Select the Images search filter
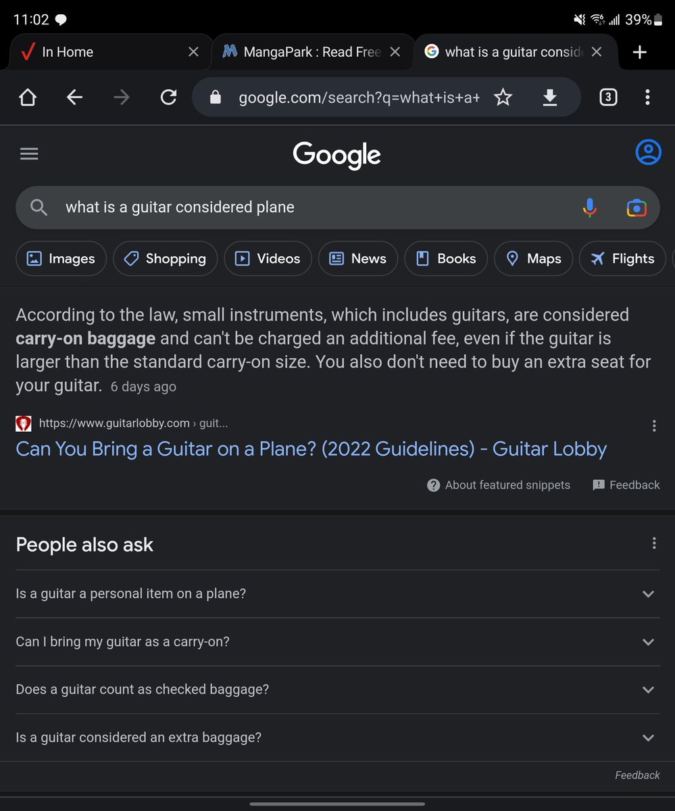The image size is (675, 811). (61, 259)
